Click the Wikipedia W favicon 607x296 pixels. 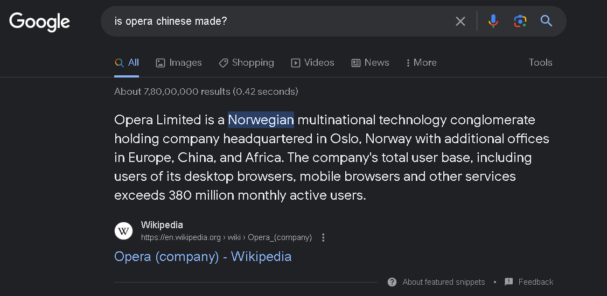123,231
